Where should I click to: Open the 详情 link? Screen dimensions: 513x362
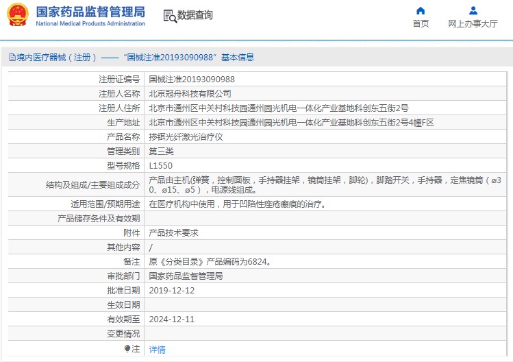(157, 350)
